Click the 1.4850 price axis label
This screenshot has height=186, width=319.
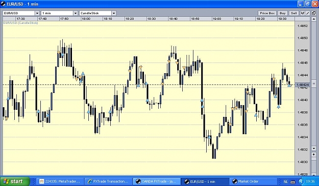coord(303,38)
